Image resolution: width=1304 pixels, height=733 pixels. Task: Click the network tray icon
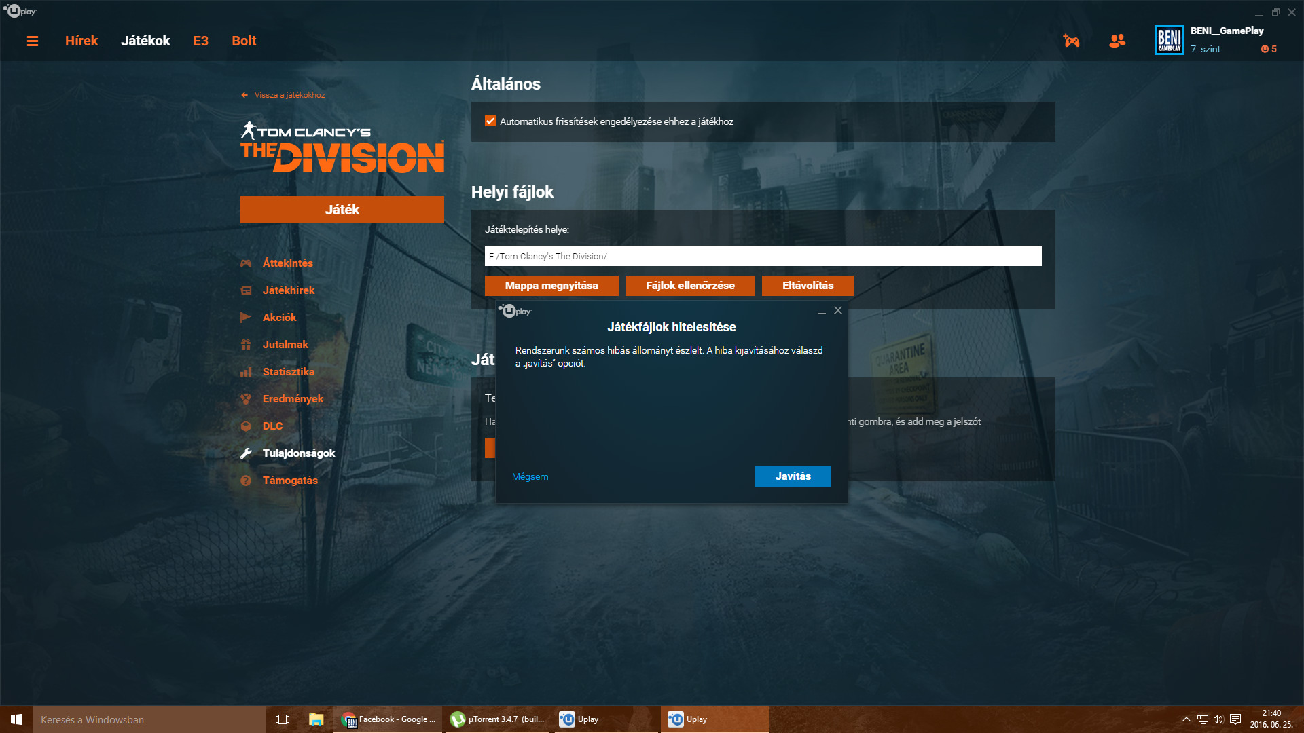click(1202, 719)
